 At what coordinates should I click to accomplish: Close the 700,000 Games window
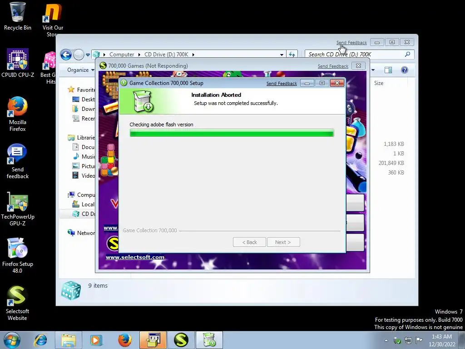click(x=358, y=66)
